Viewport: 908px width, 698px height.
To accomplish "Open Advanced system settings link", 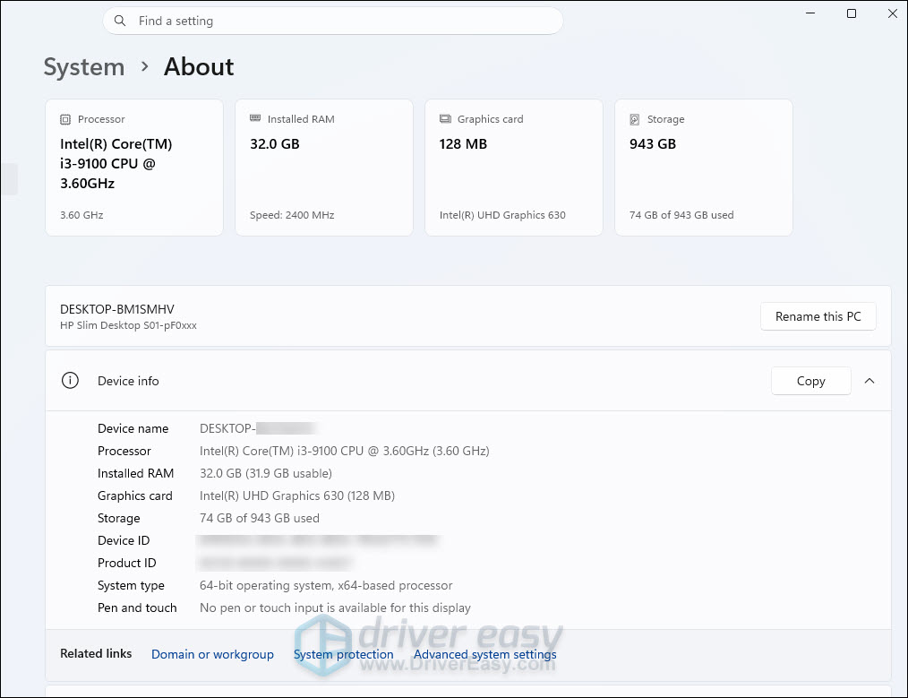I will coord(484,654).
